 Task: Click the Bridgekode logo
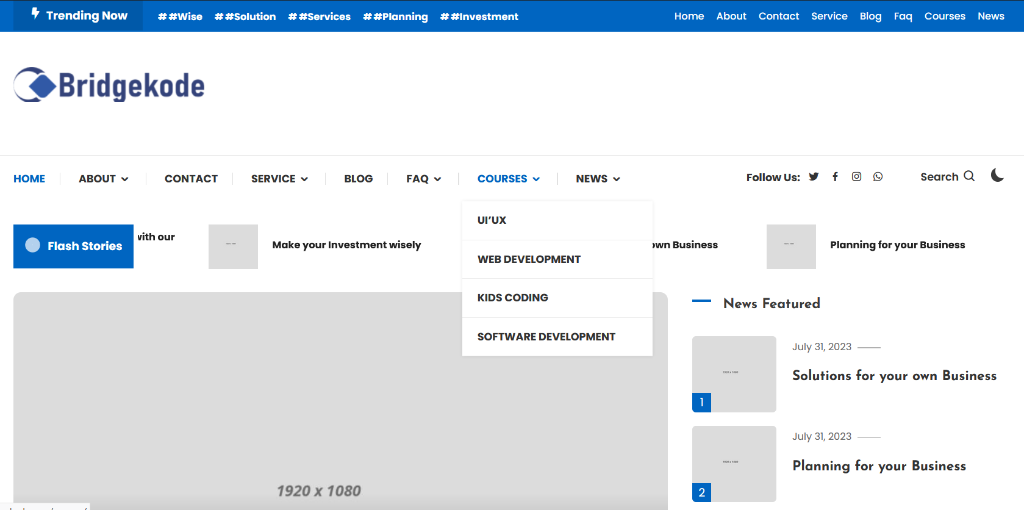110,85
